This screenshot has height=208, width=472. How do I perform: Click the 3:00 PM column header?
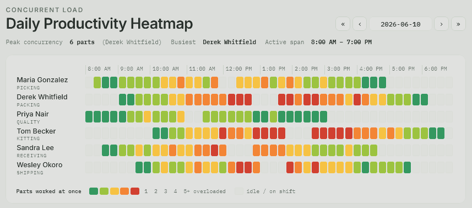pos(338,69)
